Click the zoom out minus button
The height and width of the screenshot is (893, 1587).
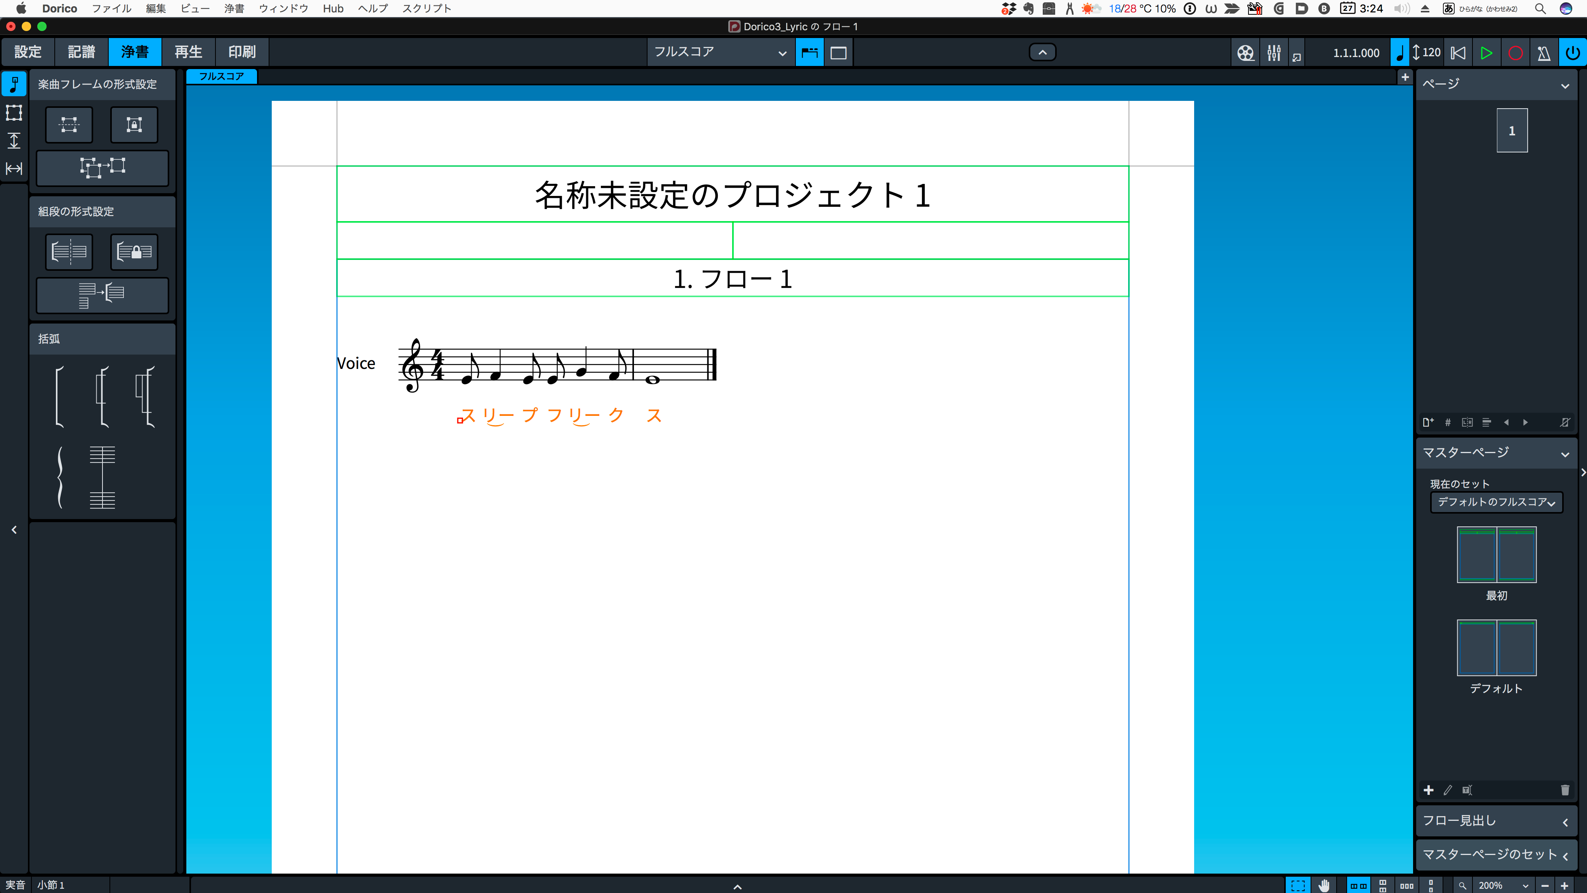point(1544,886)
